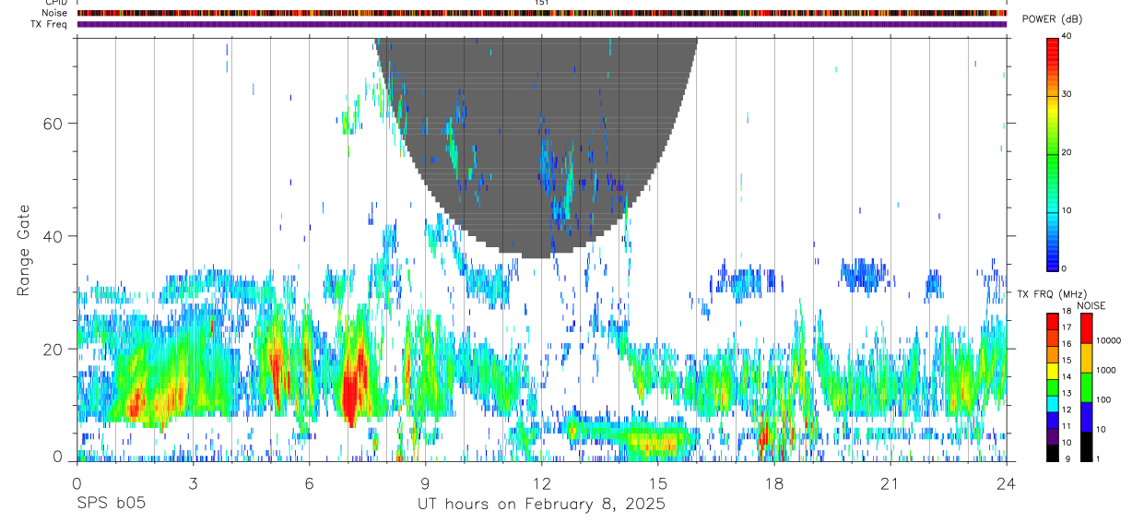Click the 9 tick on the UT hours axis

(x=426, y=482)
